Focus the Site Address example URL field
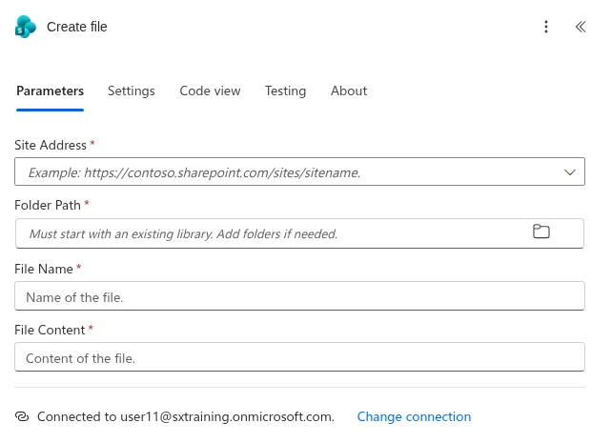Viewport: 591px width, 443px height. click(x=299, y=171)
